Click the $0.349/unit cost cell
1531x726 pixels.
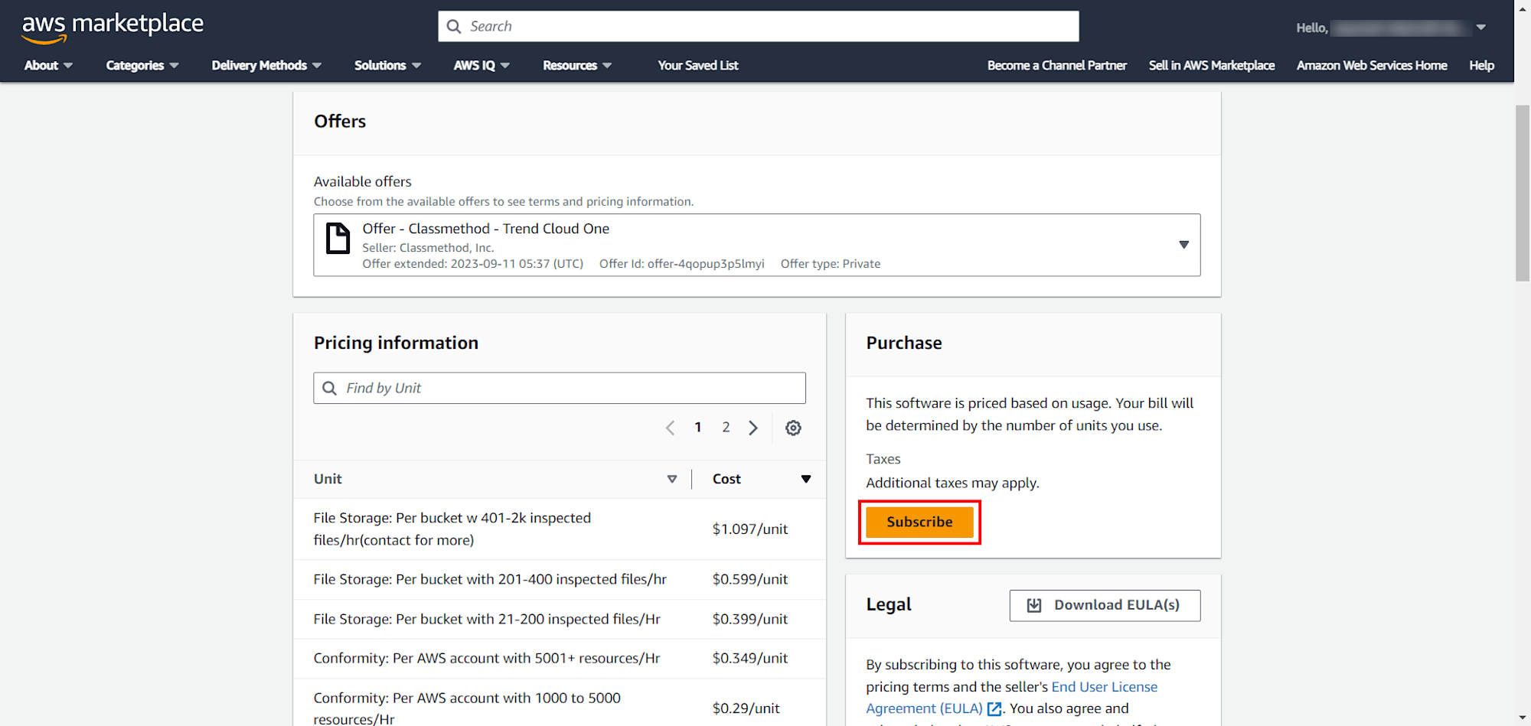coord(750,659)
